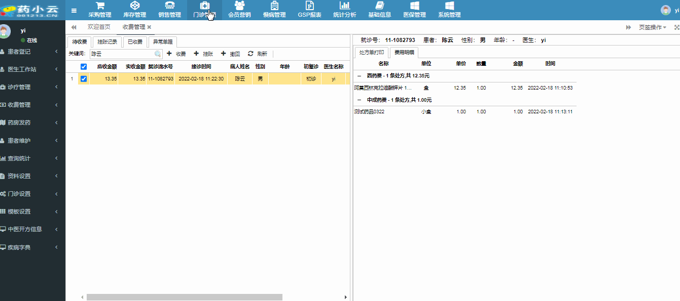Select the 阿莫西林克拉维酸钾片 row

(465, 88)
